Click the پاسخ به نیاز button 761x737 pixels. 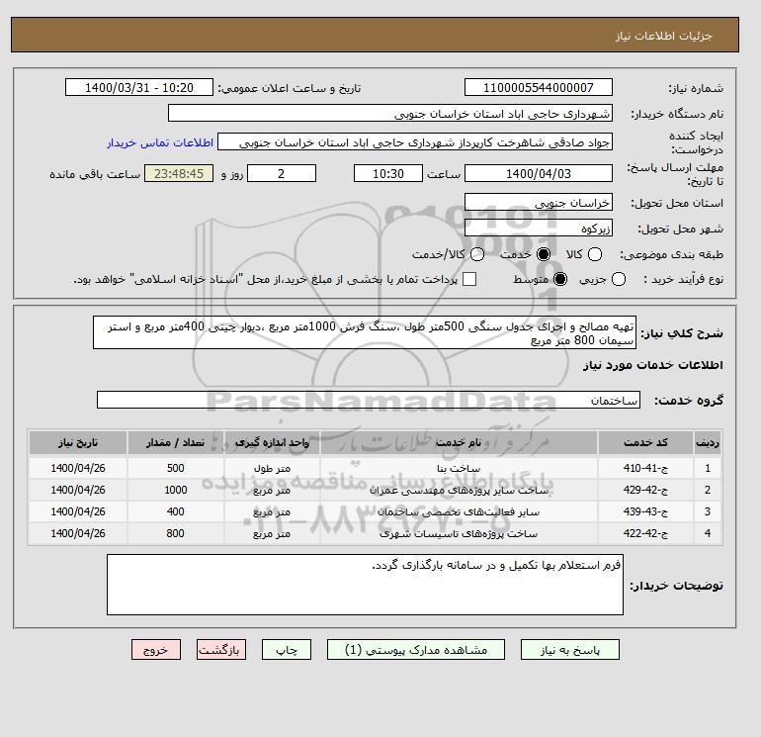pyautogui.click(x=570, y=650)
